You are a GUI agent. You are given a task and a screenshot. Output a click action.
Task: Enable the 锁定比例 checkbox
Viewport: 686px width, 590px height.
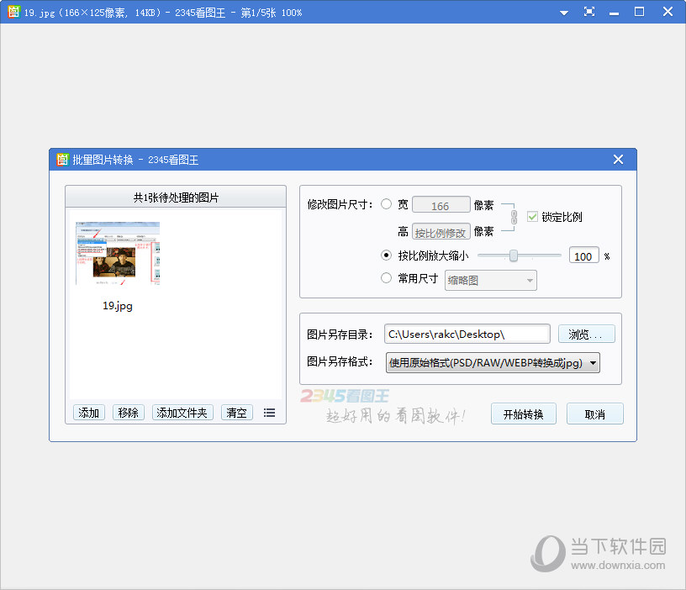click(533, 216)
